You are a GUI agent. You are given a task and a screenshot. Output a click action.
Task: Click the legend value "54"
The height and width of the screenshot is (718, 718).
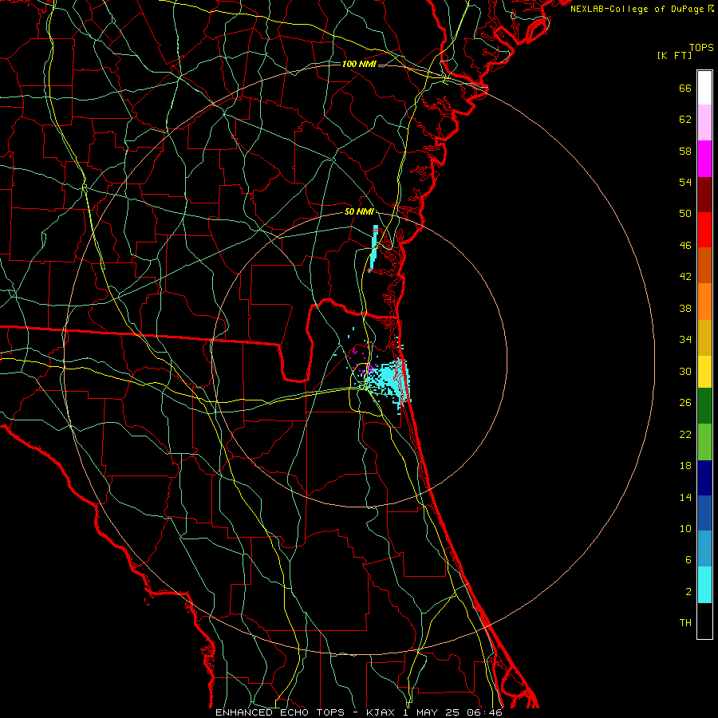pos(685,182)
